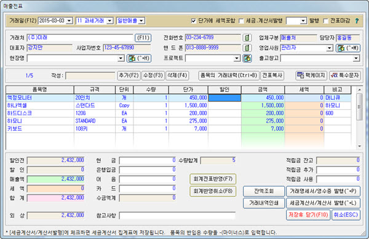
Task: Enable 세금.계산서발행 checkbox
Action: [241, 21]
